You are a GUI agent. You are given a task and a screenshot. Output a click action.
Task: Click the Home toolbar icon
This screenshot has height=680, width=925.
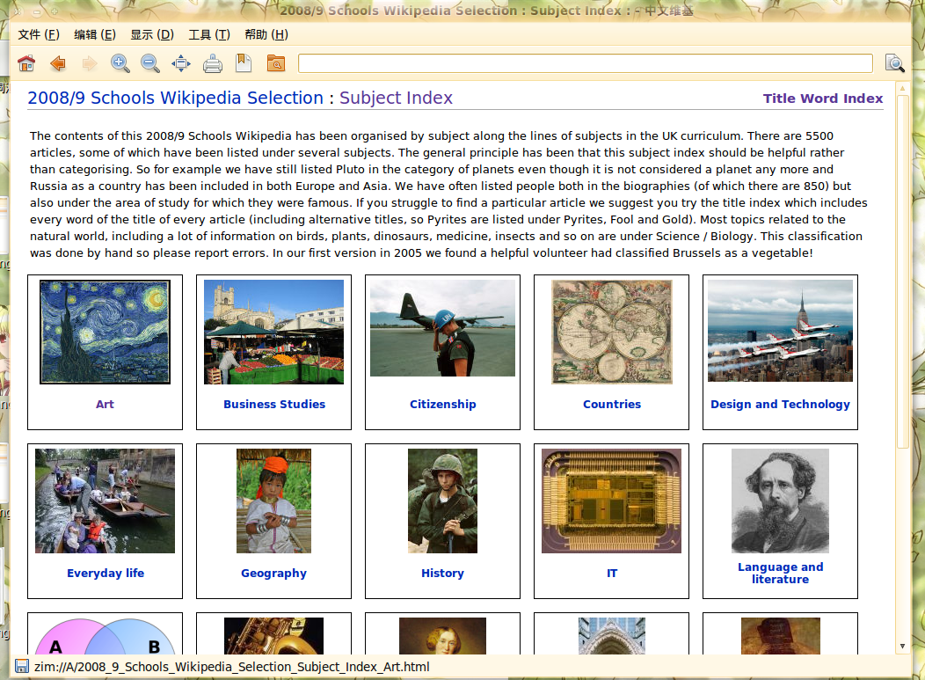26,63
